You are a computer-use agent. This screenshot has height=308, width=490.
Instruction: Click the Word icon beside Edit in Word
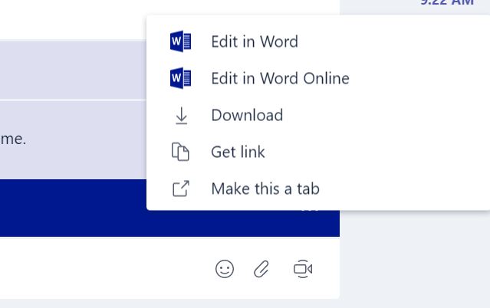(x=181, y=41)
